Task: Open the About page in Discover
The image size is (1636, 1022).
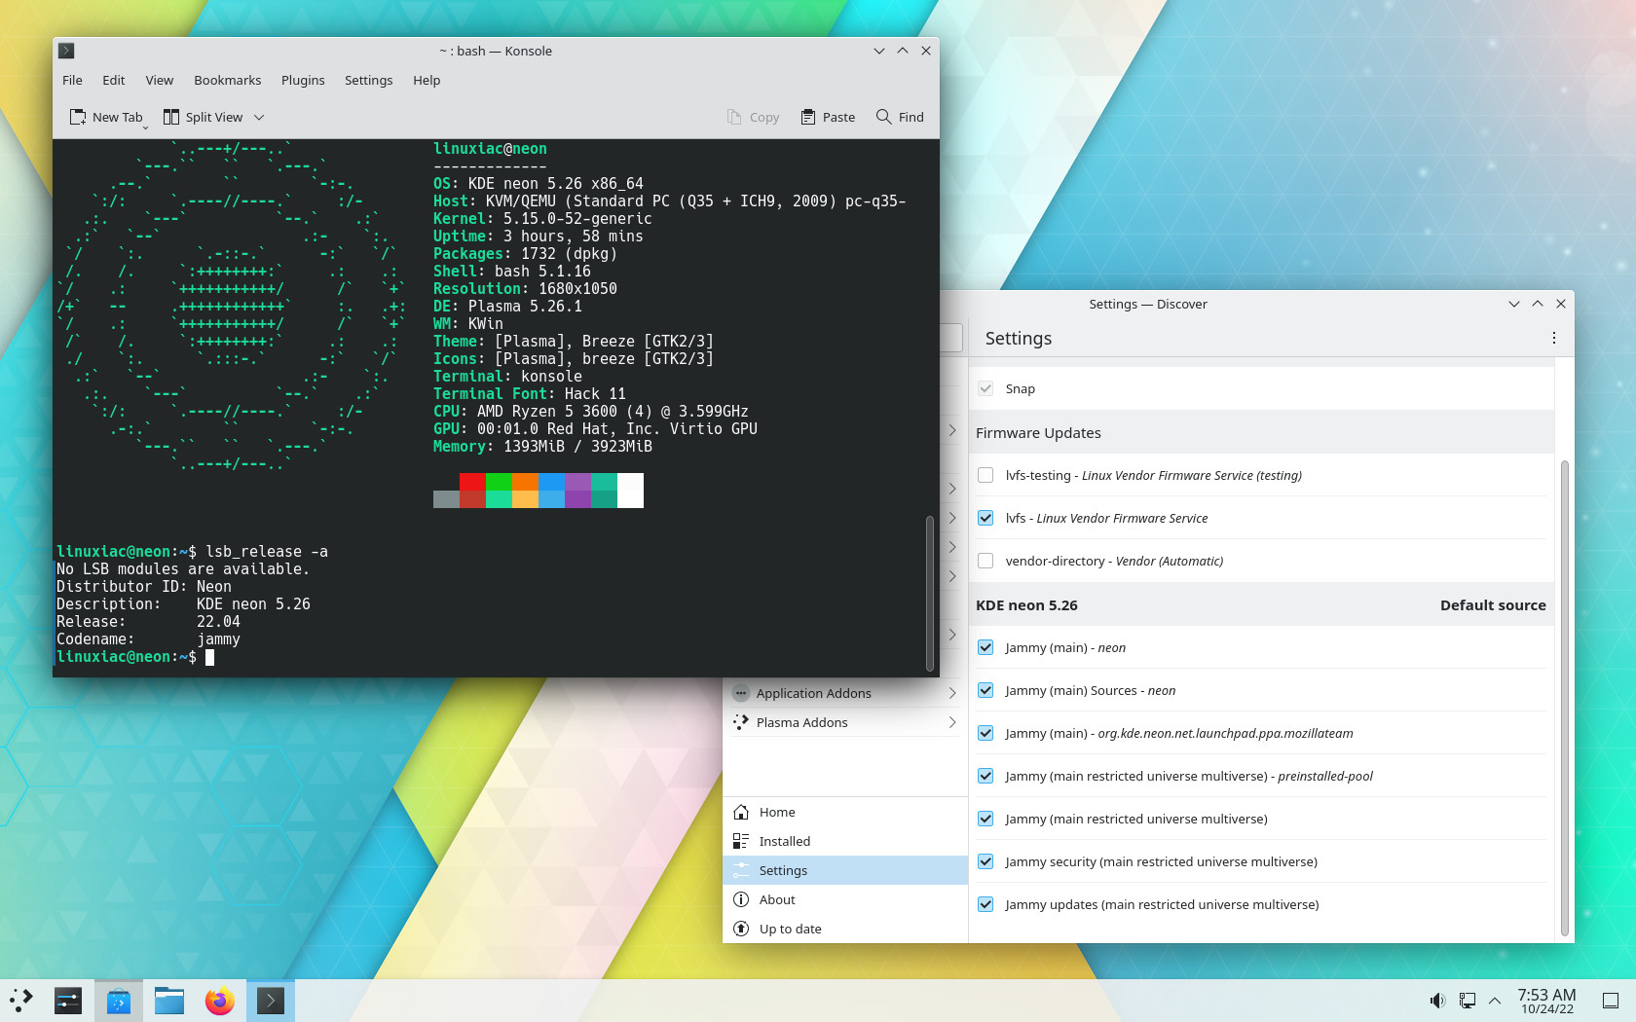Action: click(x=844, y=899)
